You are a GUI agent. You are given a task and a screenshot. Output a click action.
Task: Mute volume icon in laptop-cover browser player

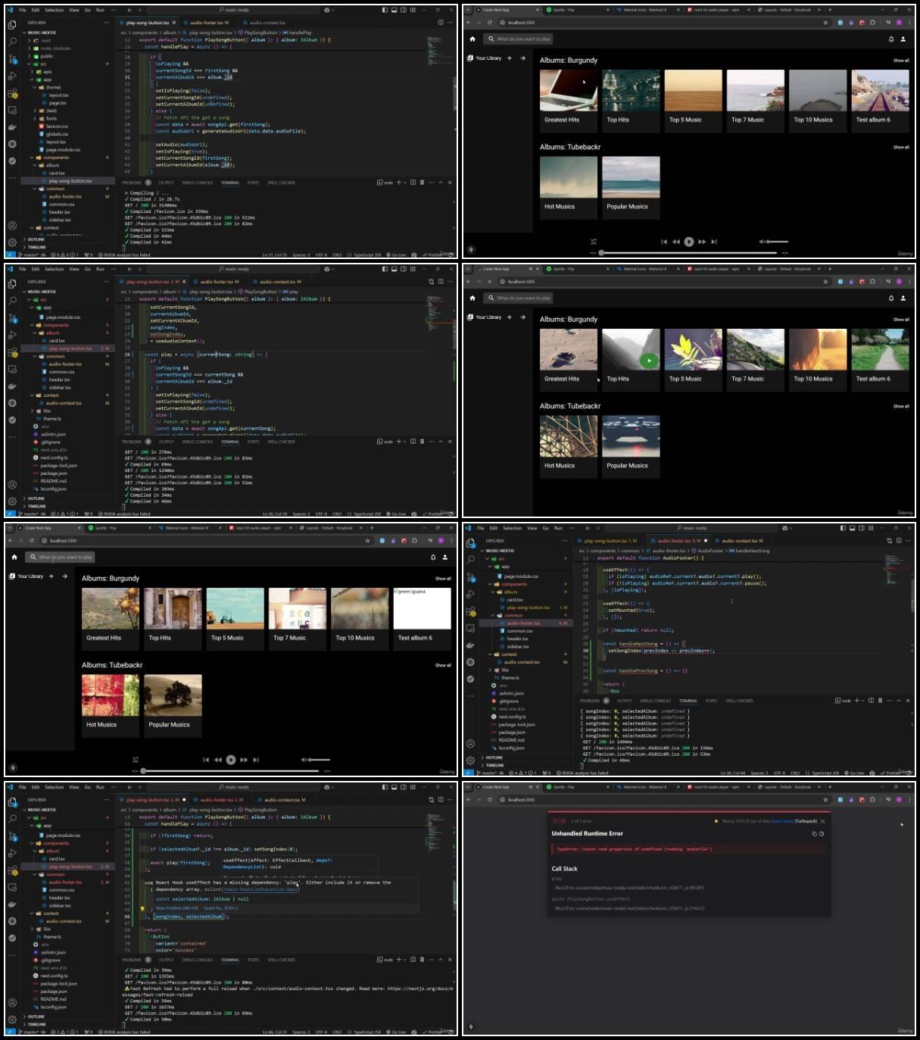point(762,242)
